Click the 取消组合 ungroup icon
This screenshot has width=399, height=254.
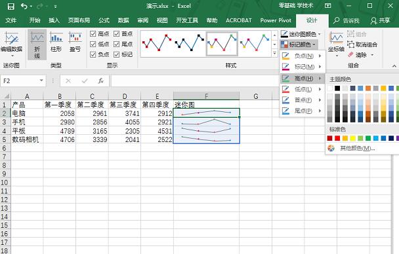coord(350,45)
